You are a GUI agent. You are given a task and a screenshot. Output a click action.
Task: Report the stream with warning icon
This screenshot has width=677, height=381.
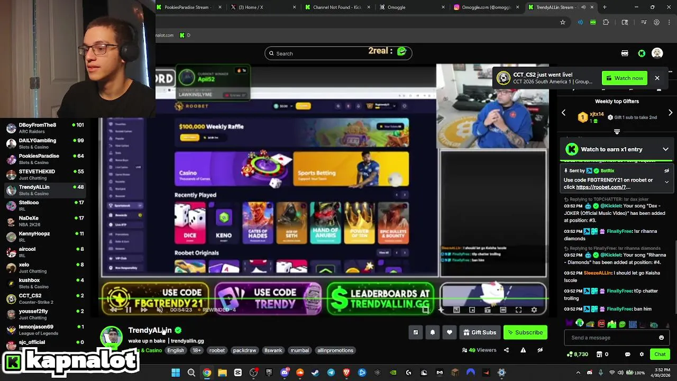point(523,350)
